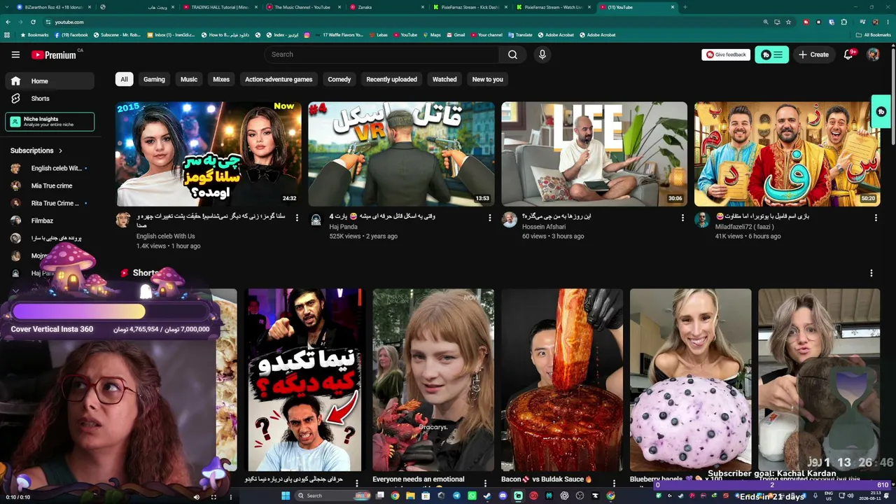Open WhatsApp from the taskbar
Viewport: 896px width, 504px height.
point(472,496)
